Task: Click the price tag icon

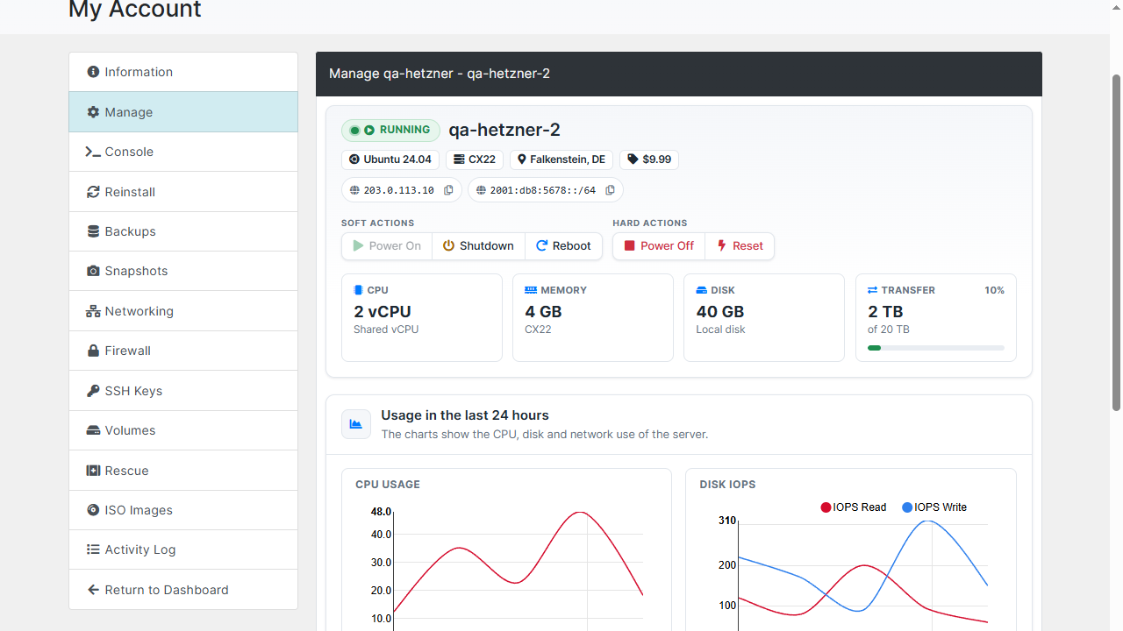Action: coord(633,160)
